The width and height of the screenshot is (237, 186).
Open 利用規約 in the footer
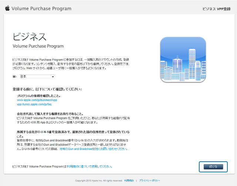tap(129, 180)
